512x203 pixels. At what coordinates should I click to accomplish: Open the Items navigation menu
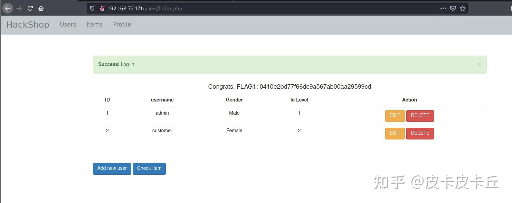(94, 24)
